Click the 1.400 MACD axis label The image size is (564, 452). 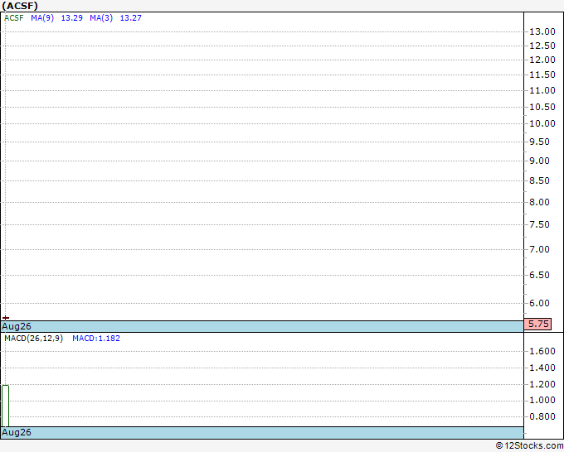point(542,368)
